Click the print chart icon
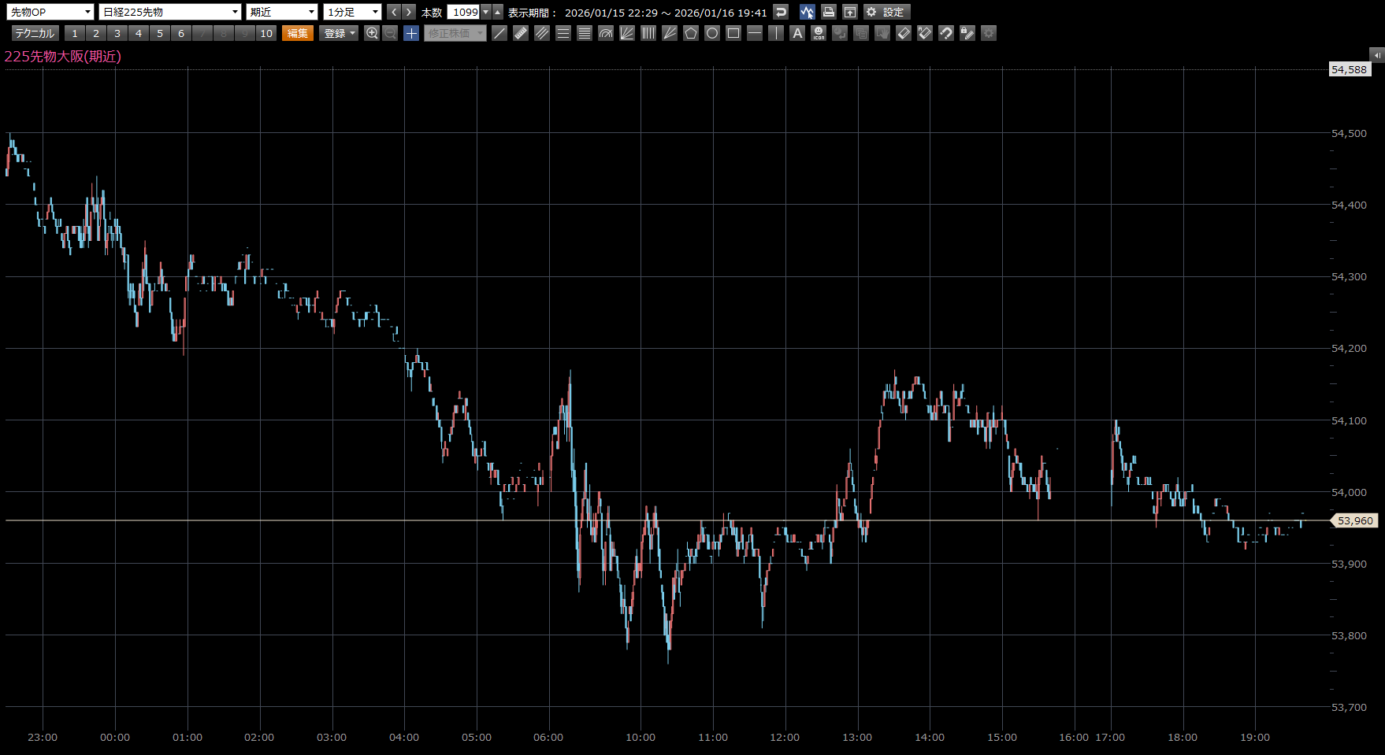The image size is (1385, 755). click(828, 12)
